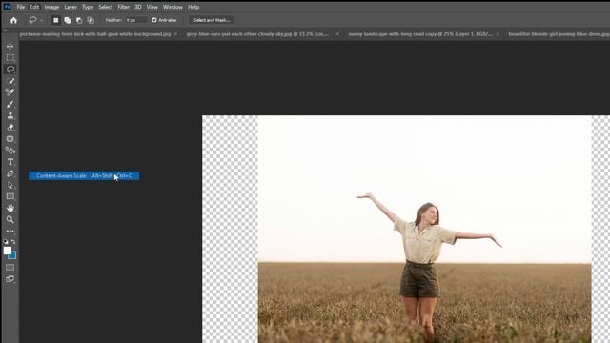610x343 pixels.
Task: Click the Feather value field
Action: (x=135, y=20)
